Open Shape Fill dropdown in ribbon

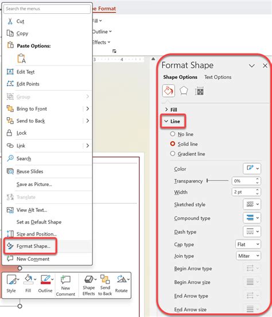(x=97, y=21)
